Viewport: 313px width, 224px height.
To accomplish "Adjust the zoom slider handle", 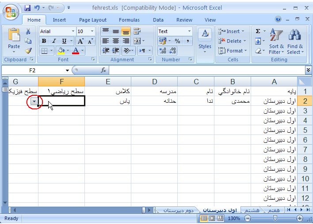I will pyautogui.click(x=275, y=218).
